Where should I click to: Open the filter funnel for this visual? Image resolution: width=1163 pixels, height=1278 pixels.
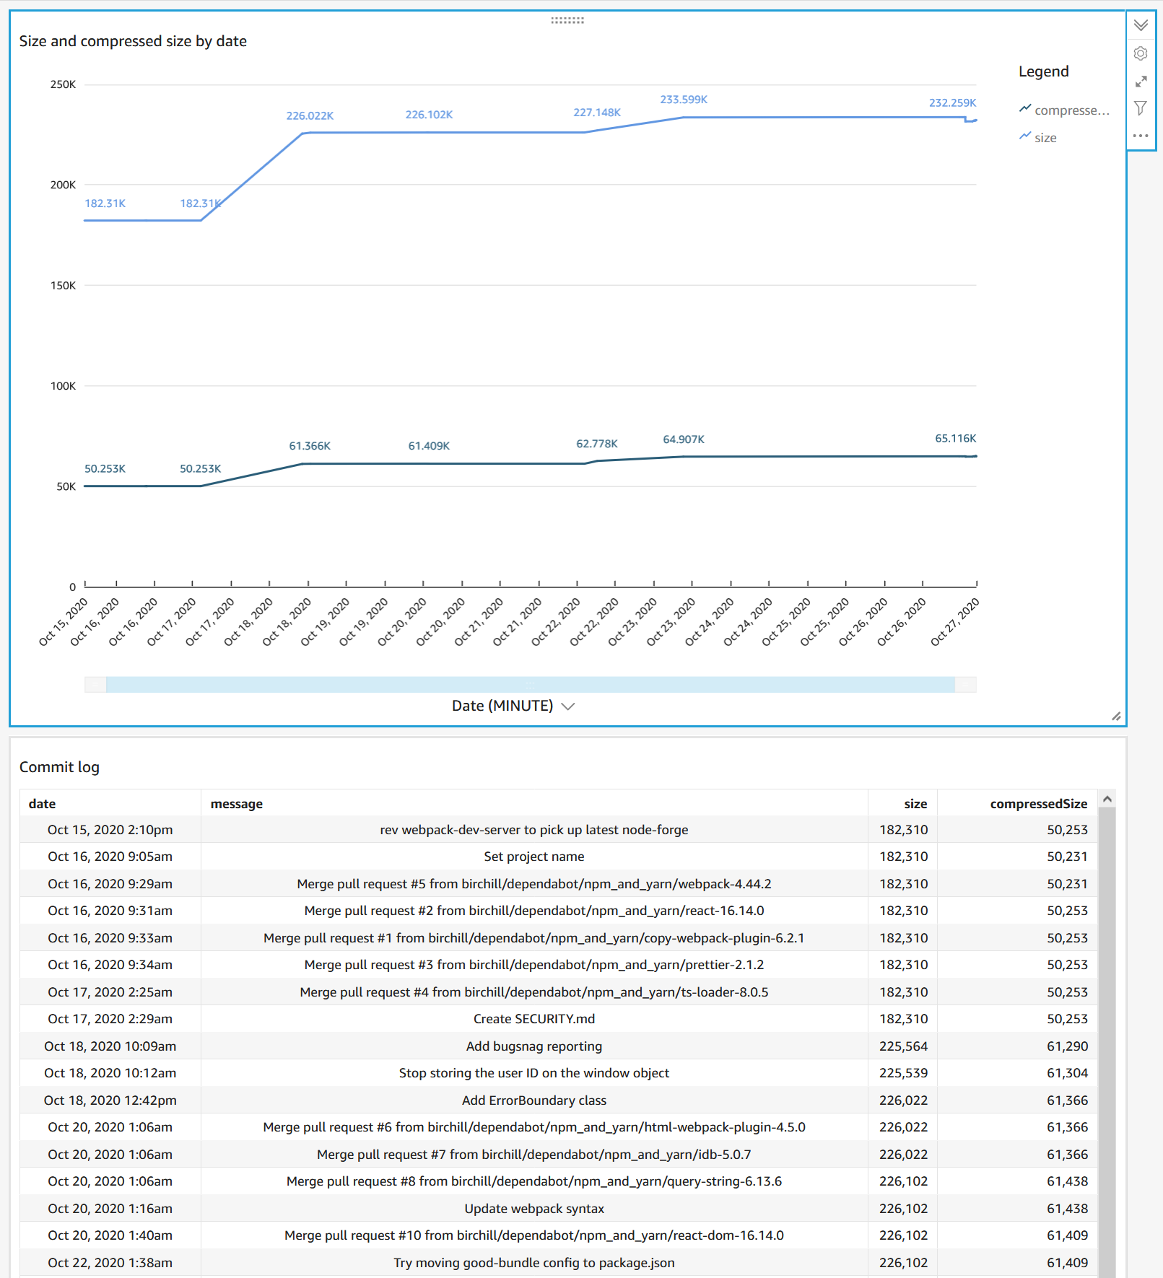[x=1141, y=108]
